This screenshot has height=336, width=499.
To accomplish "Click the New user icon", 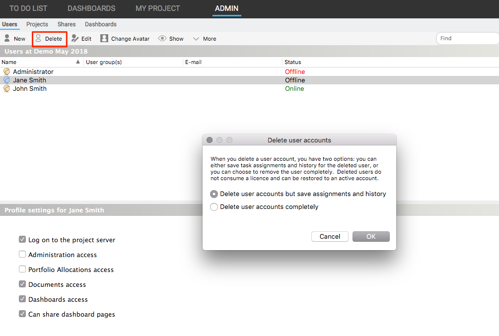I will [x=7, y=38].
